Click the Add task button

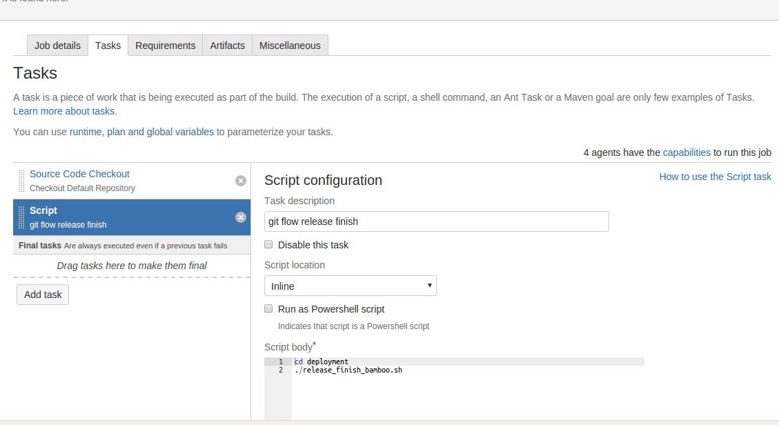pos(43,295)
